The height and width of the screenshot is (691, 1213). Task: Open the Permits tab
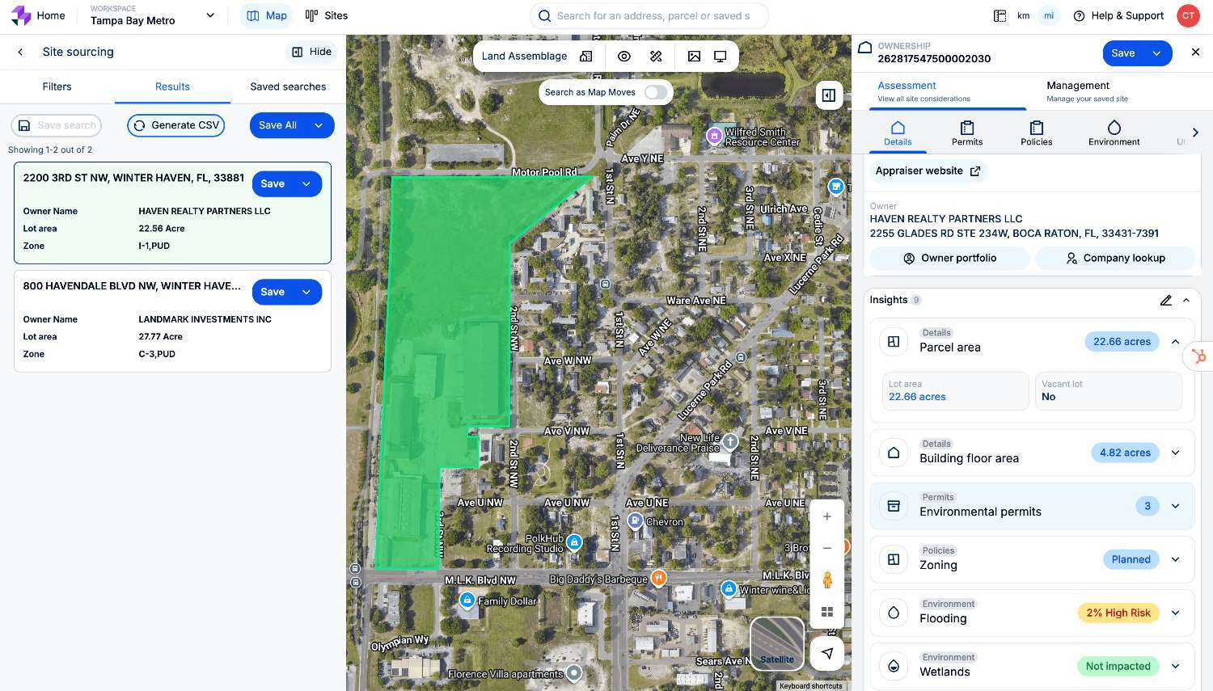[966, 133]
